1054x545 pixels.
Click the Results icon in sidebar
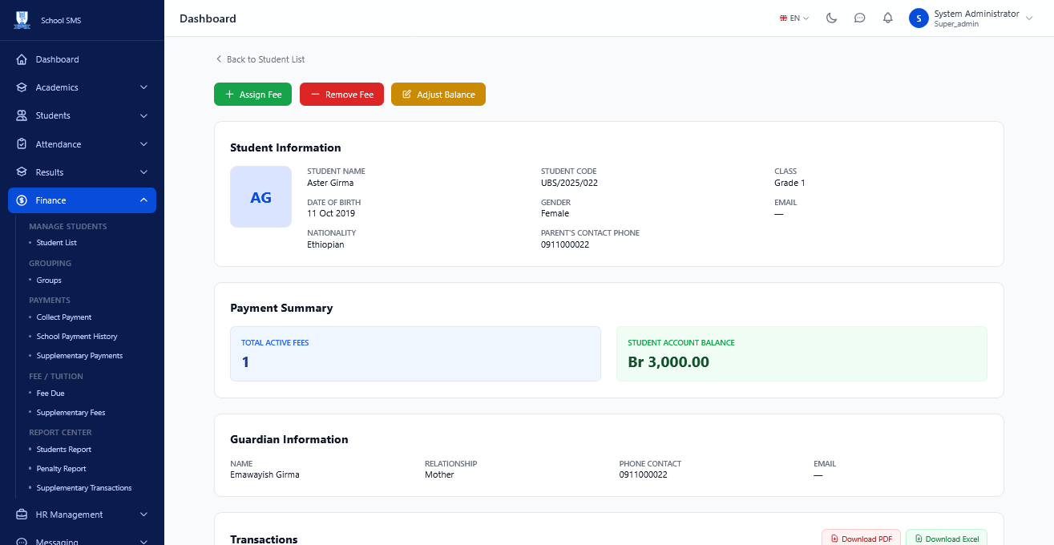22,172
